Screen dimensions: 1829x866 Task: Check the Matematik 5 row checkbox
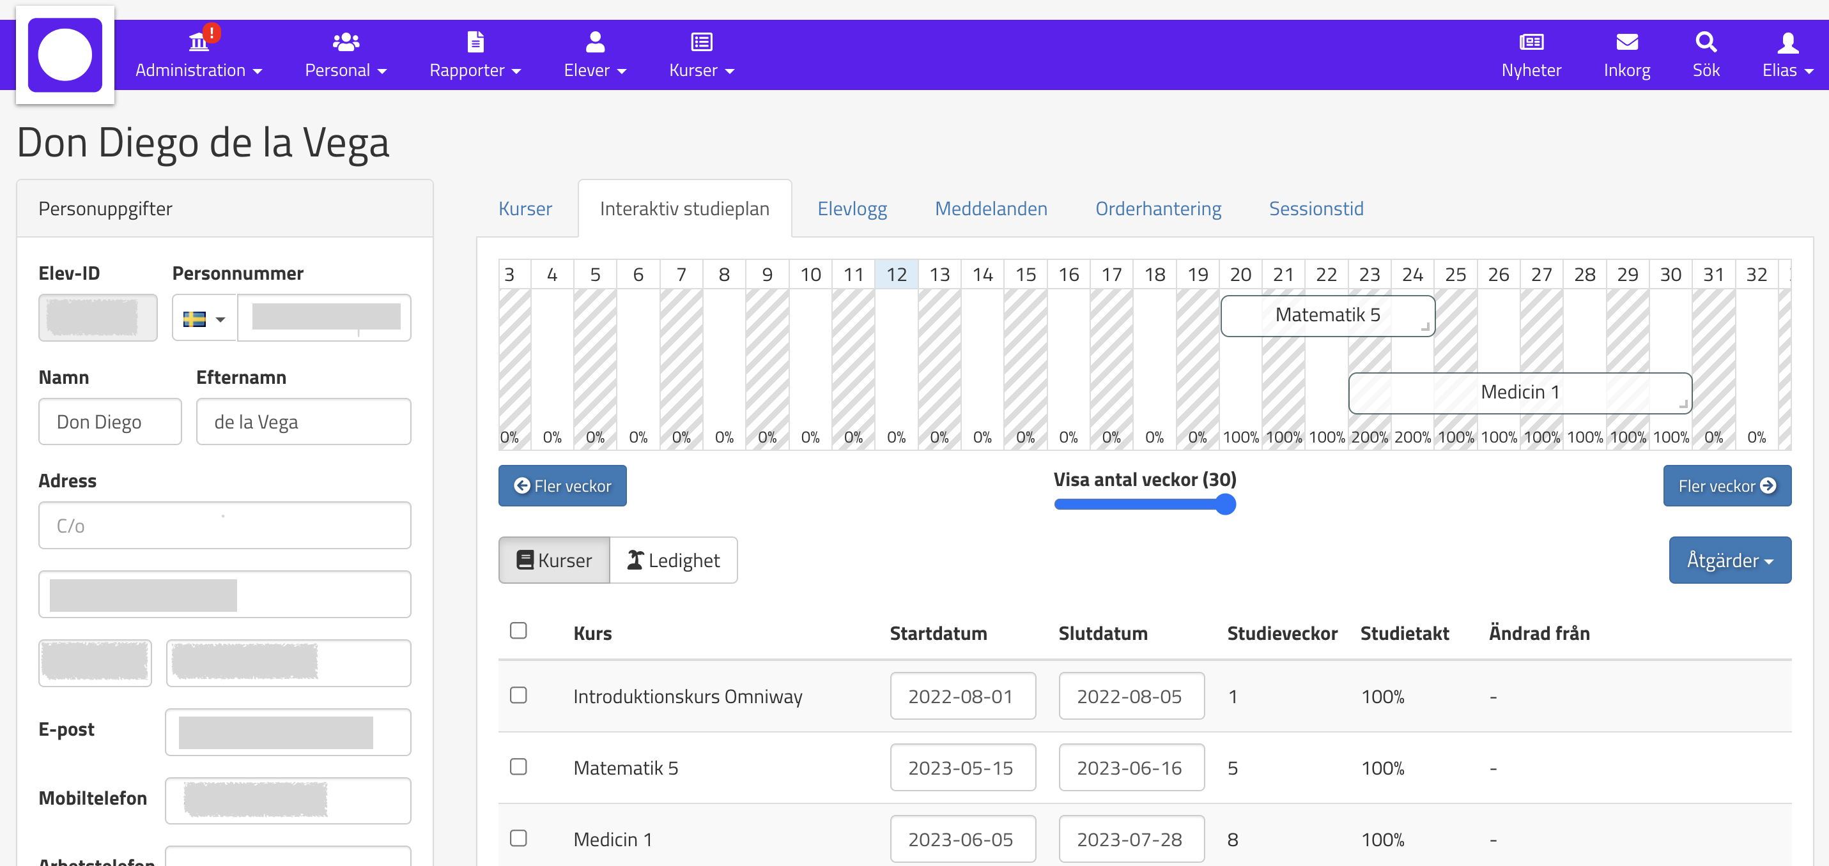(518, 766)
